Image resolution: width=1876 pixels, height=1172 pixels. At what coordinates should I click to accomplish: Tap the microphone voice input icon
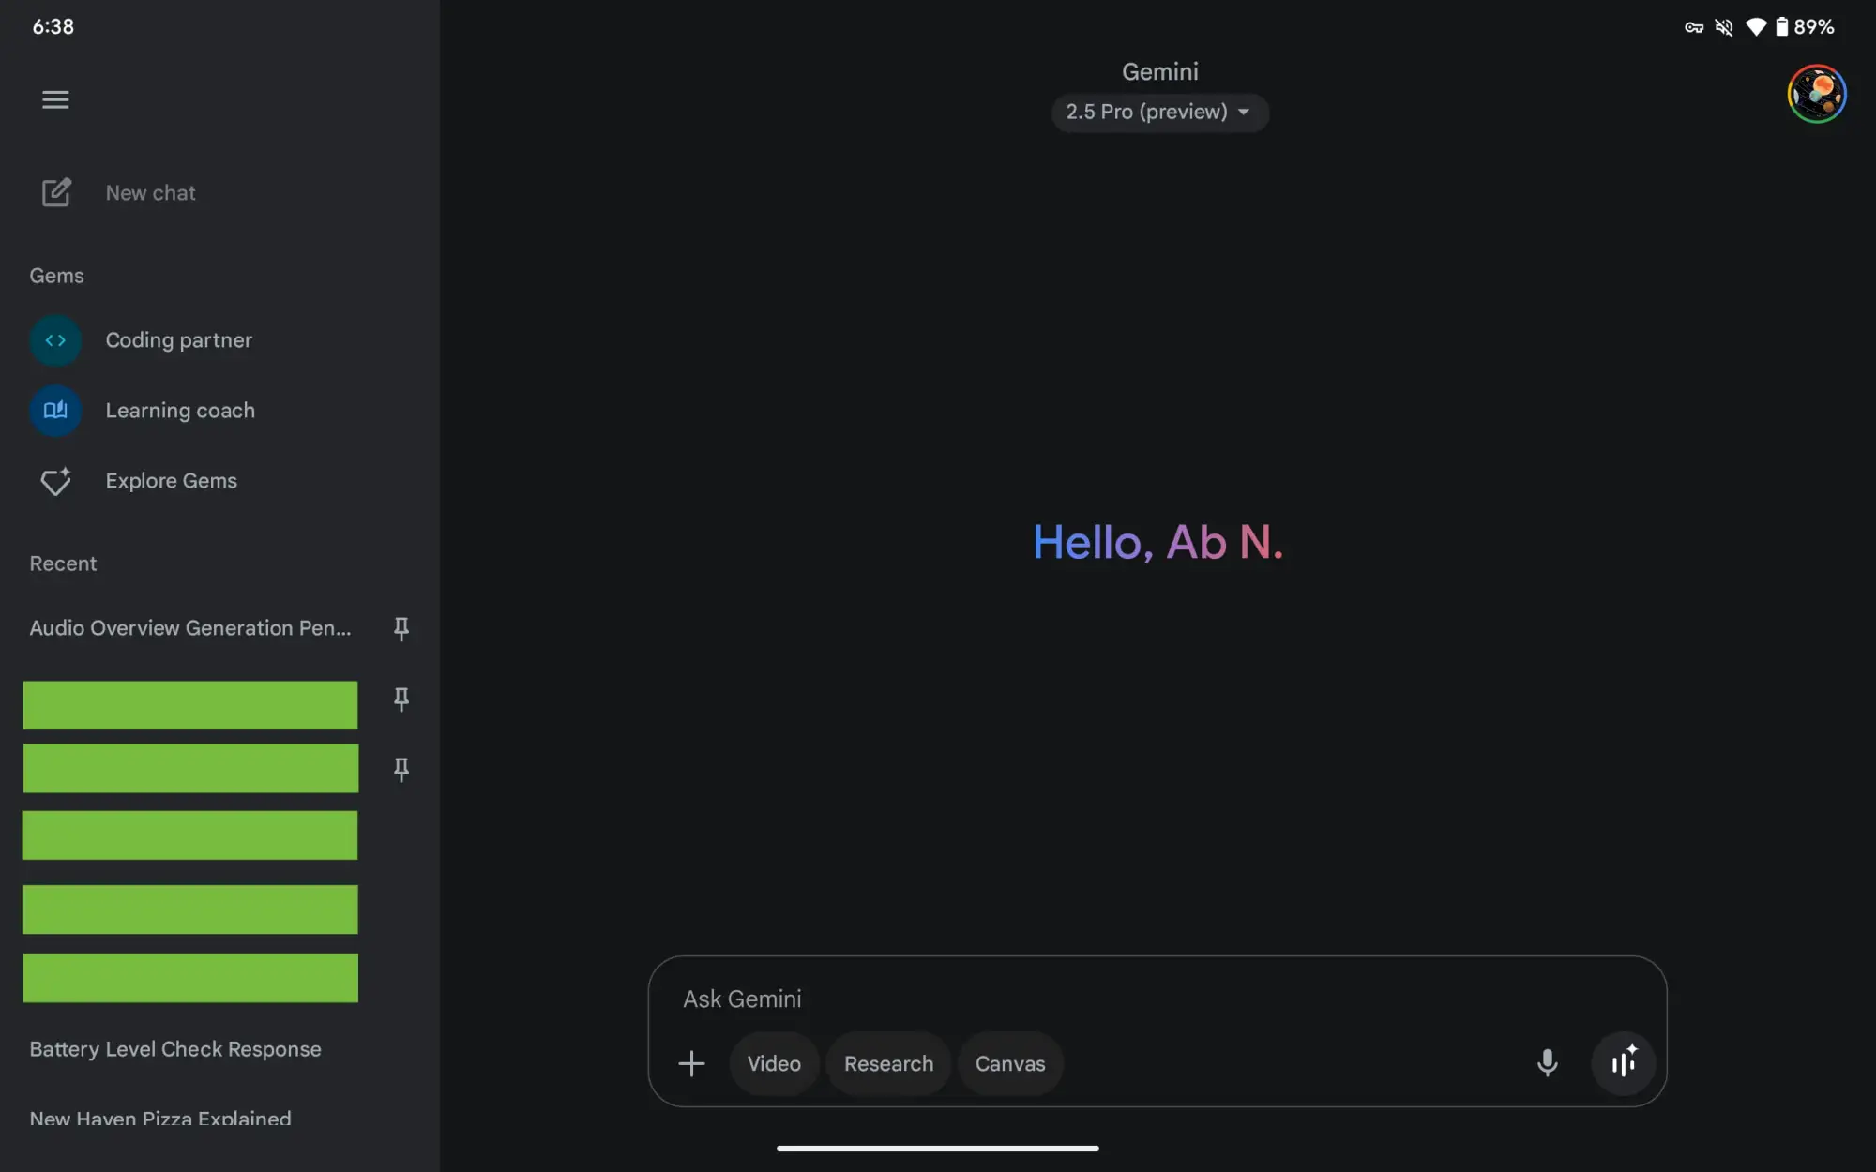(1547, 1063)
